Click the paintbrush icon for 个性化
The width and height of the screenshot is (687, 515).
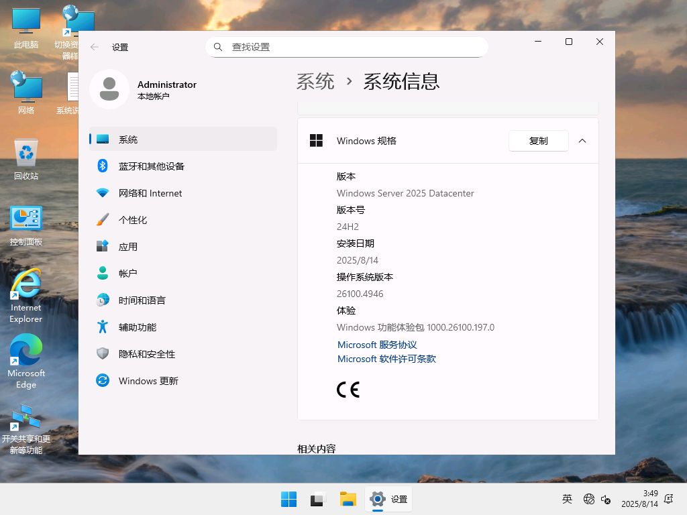pos(103,219)
